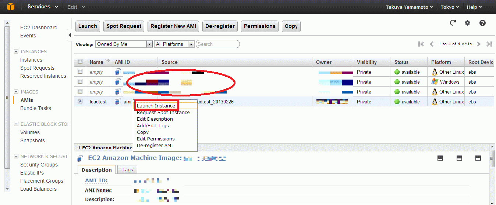Screen dimensions: 496x205
Task: Choose Add/Edit Tags from the context menu
Action: pos(153,125)
